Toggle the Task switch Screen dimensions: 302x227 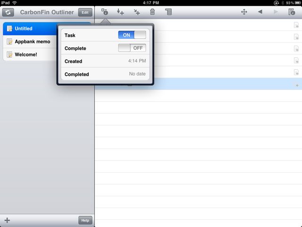click(132, 35)
